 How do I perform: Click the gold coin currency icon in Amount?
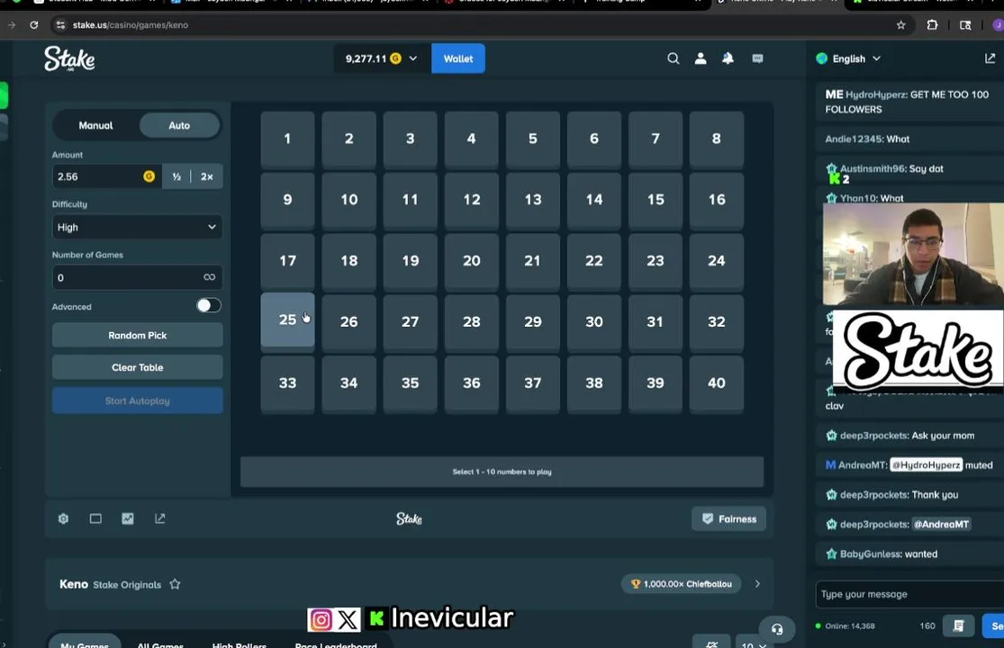[x=149, y=176]
